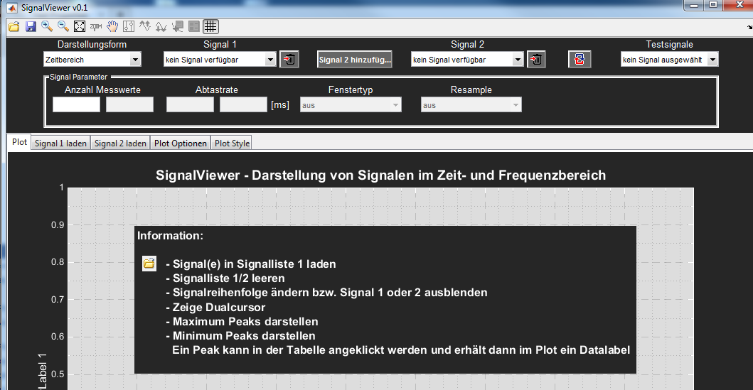Switch to the Signal 2 laden tab

click(x=120, y=143)
